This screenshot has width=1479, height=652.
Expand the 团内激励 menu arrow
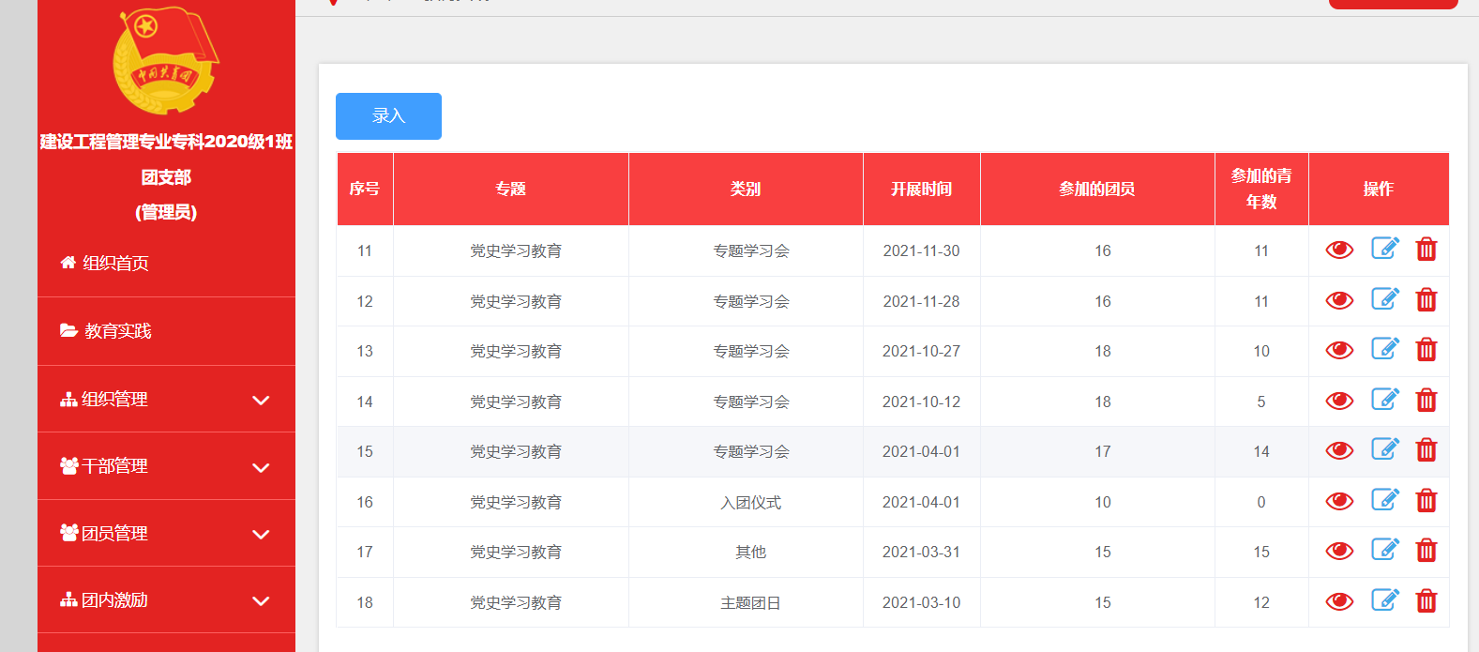click(261, 600)
